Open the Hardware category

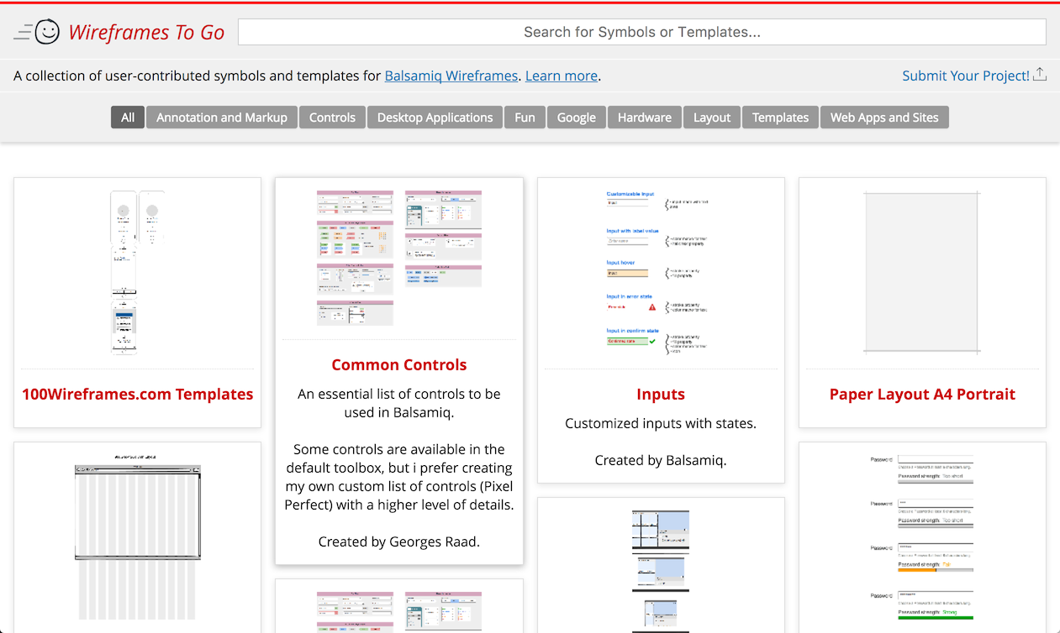(644, 118)
